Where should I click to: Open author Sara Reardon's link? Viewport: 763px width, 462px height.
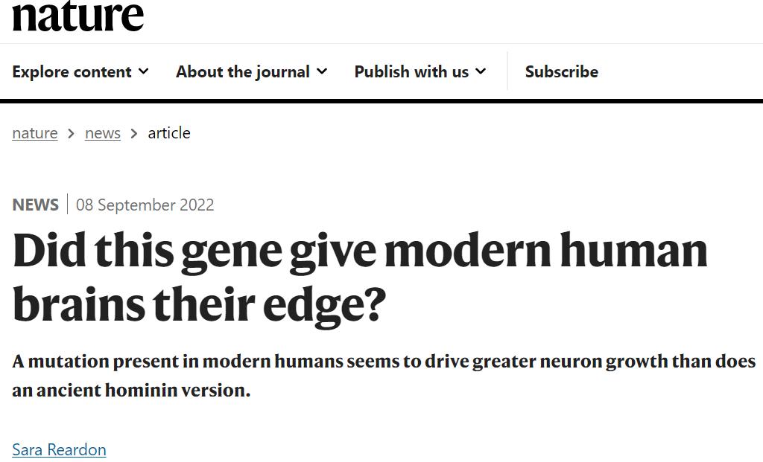click(59, 449)
